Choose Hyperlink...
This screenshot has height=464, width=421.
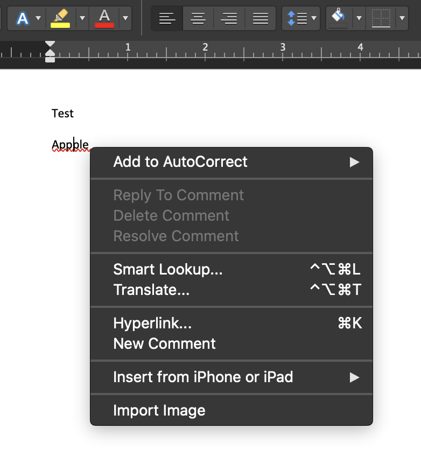231,324
